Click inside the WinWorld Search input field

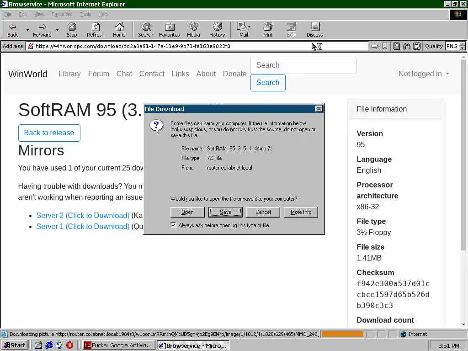303,65
